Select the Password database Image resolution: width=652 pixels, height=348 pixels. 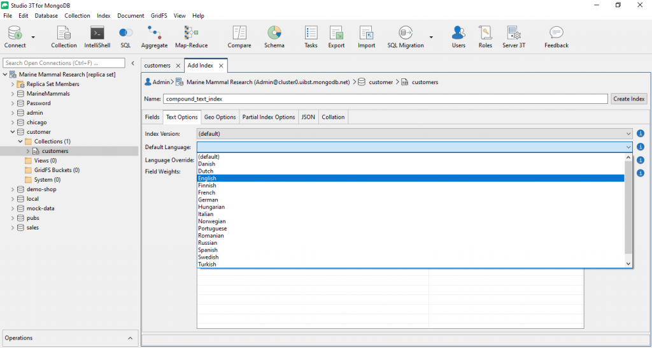[39, 103]
